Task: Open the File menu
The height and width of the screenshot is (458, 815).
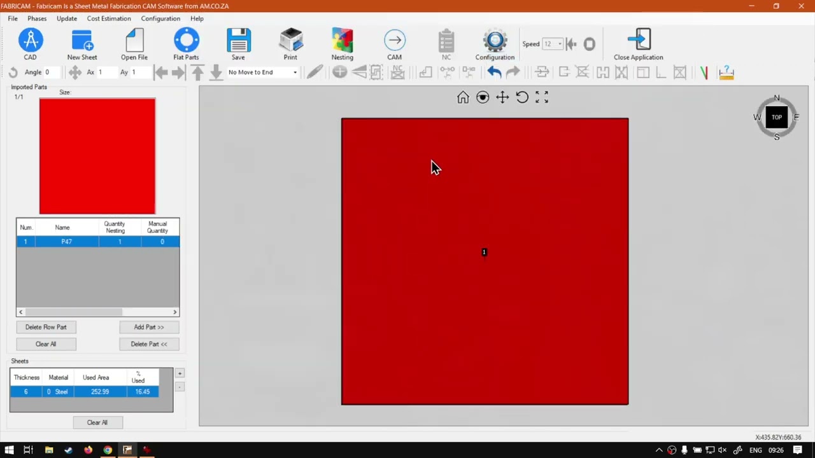Action: (13, 18)
